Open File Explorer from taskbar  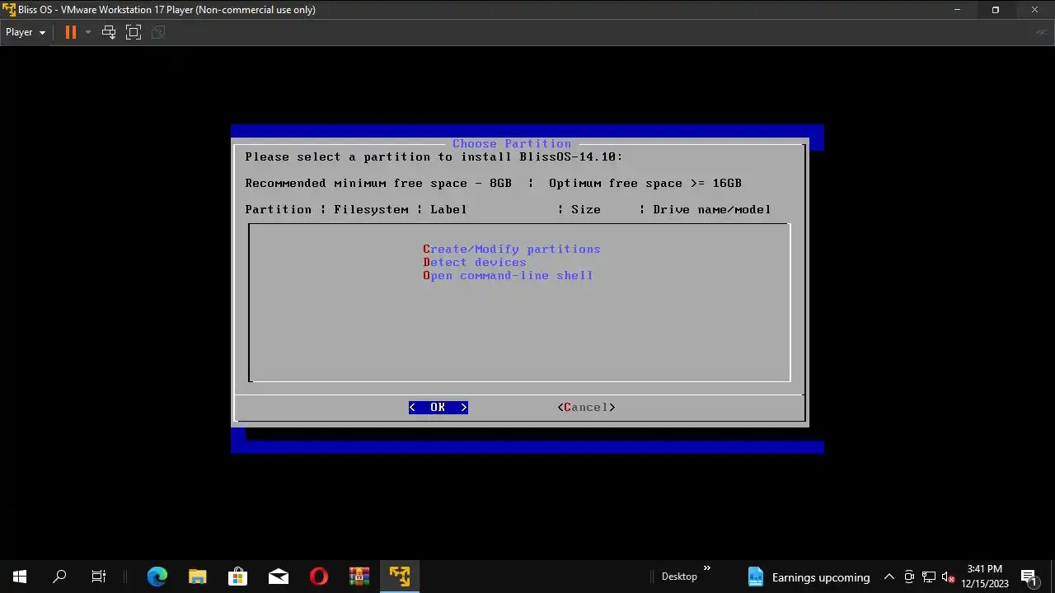(x=197, y=577)
